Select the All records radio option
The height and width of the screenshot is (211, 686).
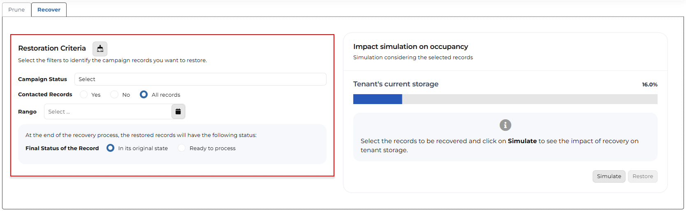(144, 95)
